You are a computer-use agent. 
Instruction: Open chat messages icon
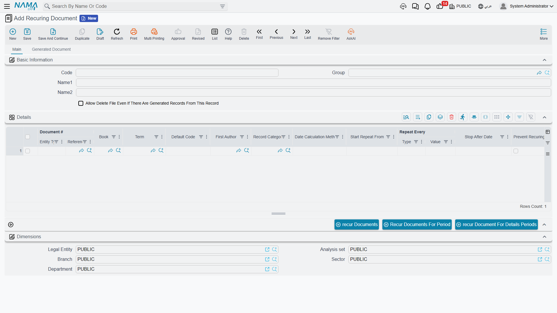point(415,6)
